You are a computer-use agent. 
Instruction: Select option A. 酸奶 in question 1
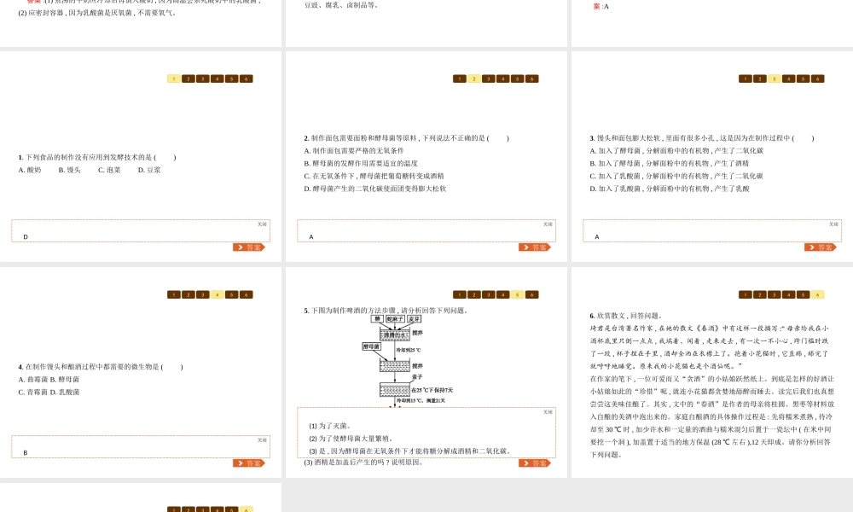coord(29,171)
